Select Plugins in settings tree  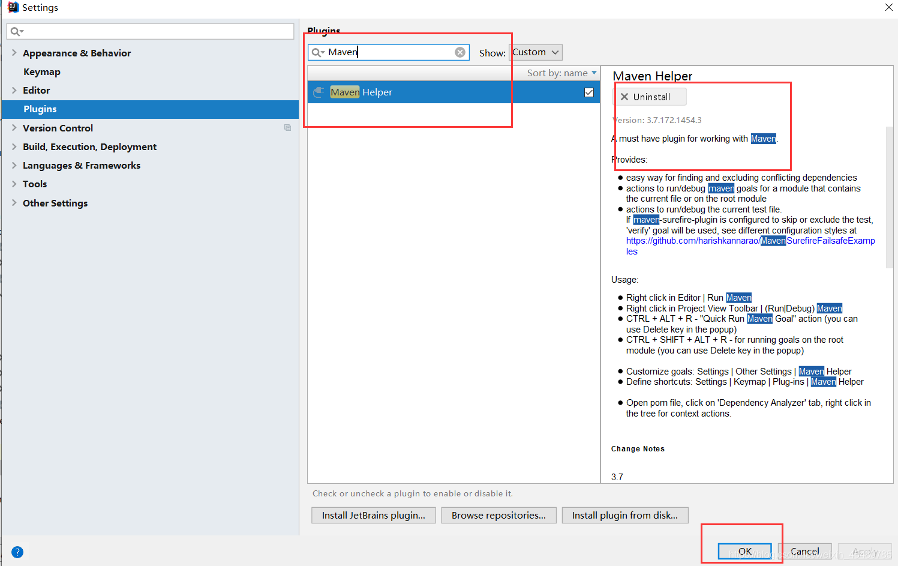click(x=150, y=109)
